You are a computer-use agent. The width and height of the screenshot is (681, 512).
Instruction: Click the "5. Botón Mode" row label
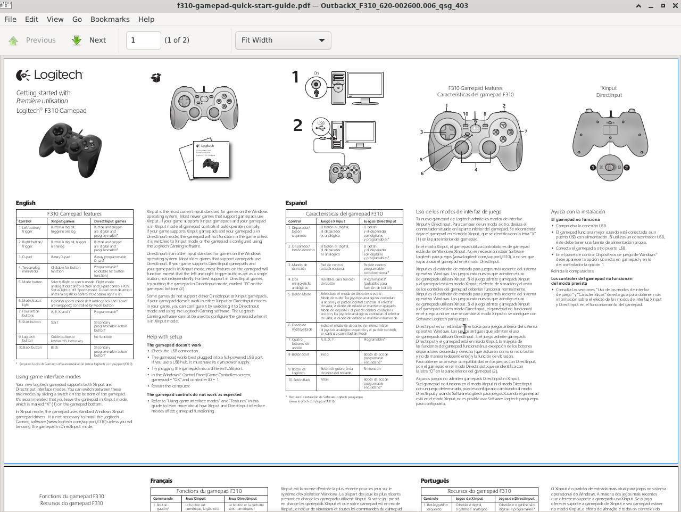tap(300, 294)
